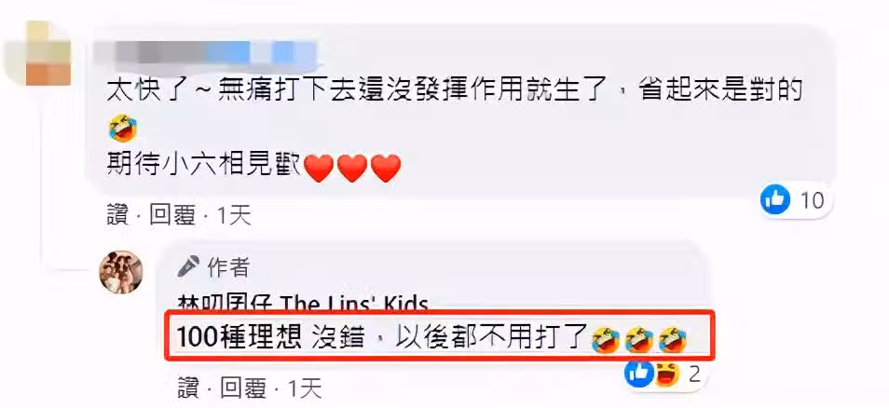View the reaction count 10 list
The width and height of the screenshot is (889, 408).
tap(812, 199)
